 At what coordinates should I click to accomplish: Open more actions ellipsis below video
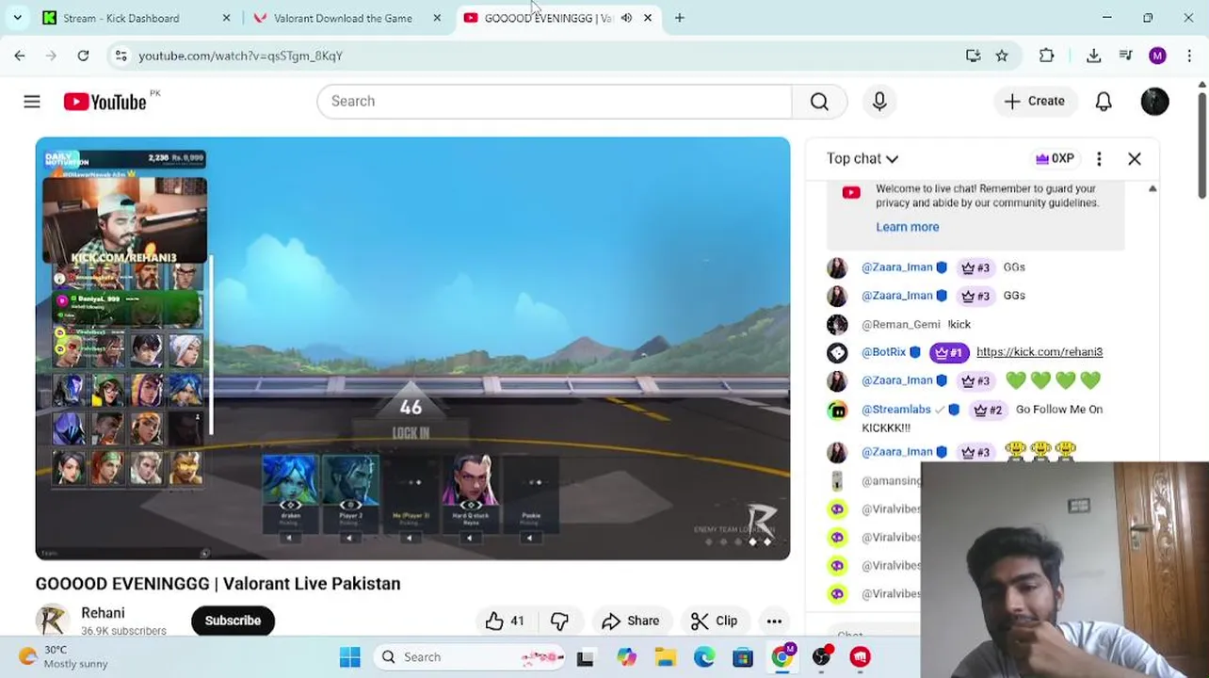(x=774, y=621)
